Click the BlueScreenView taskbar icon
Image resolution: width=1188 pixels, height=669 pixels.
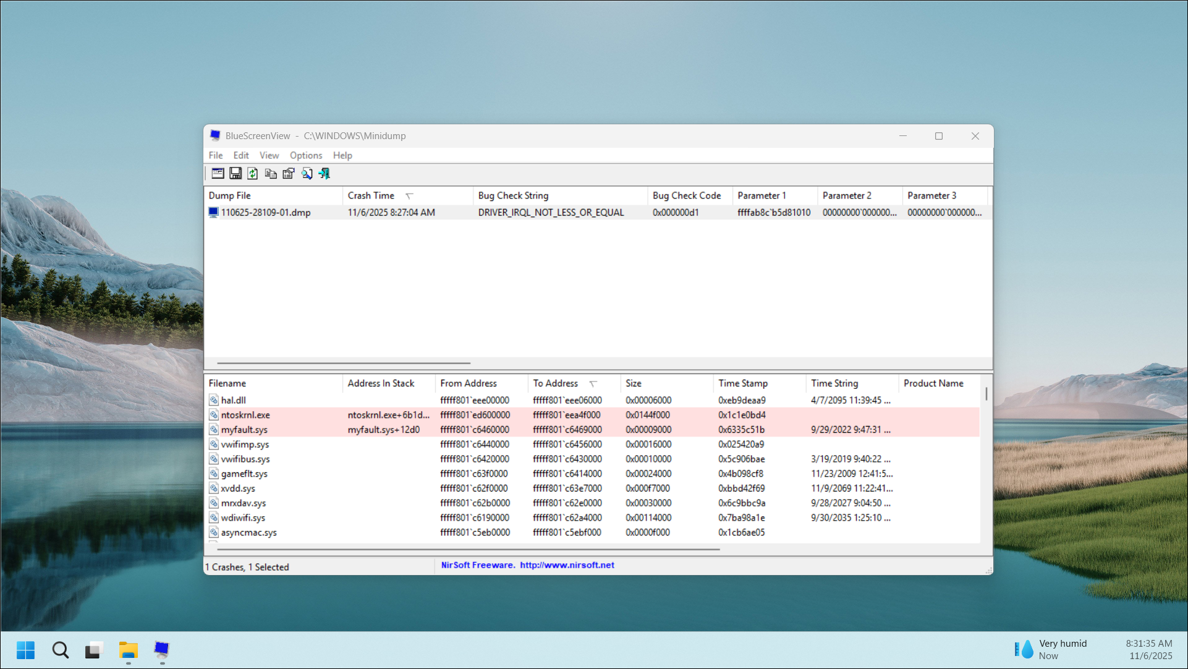coord(162,650)
